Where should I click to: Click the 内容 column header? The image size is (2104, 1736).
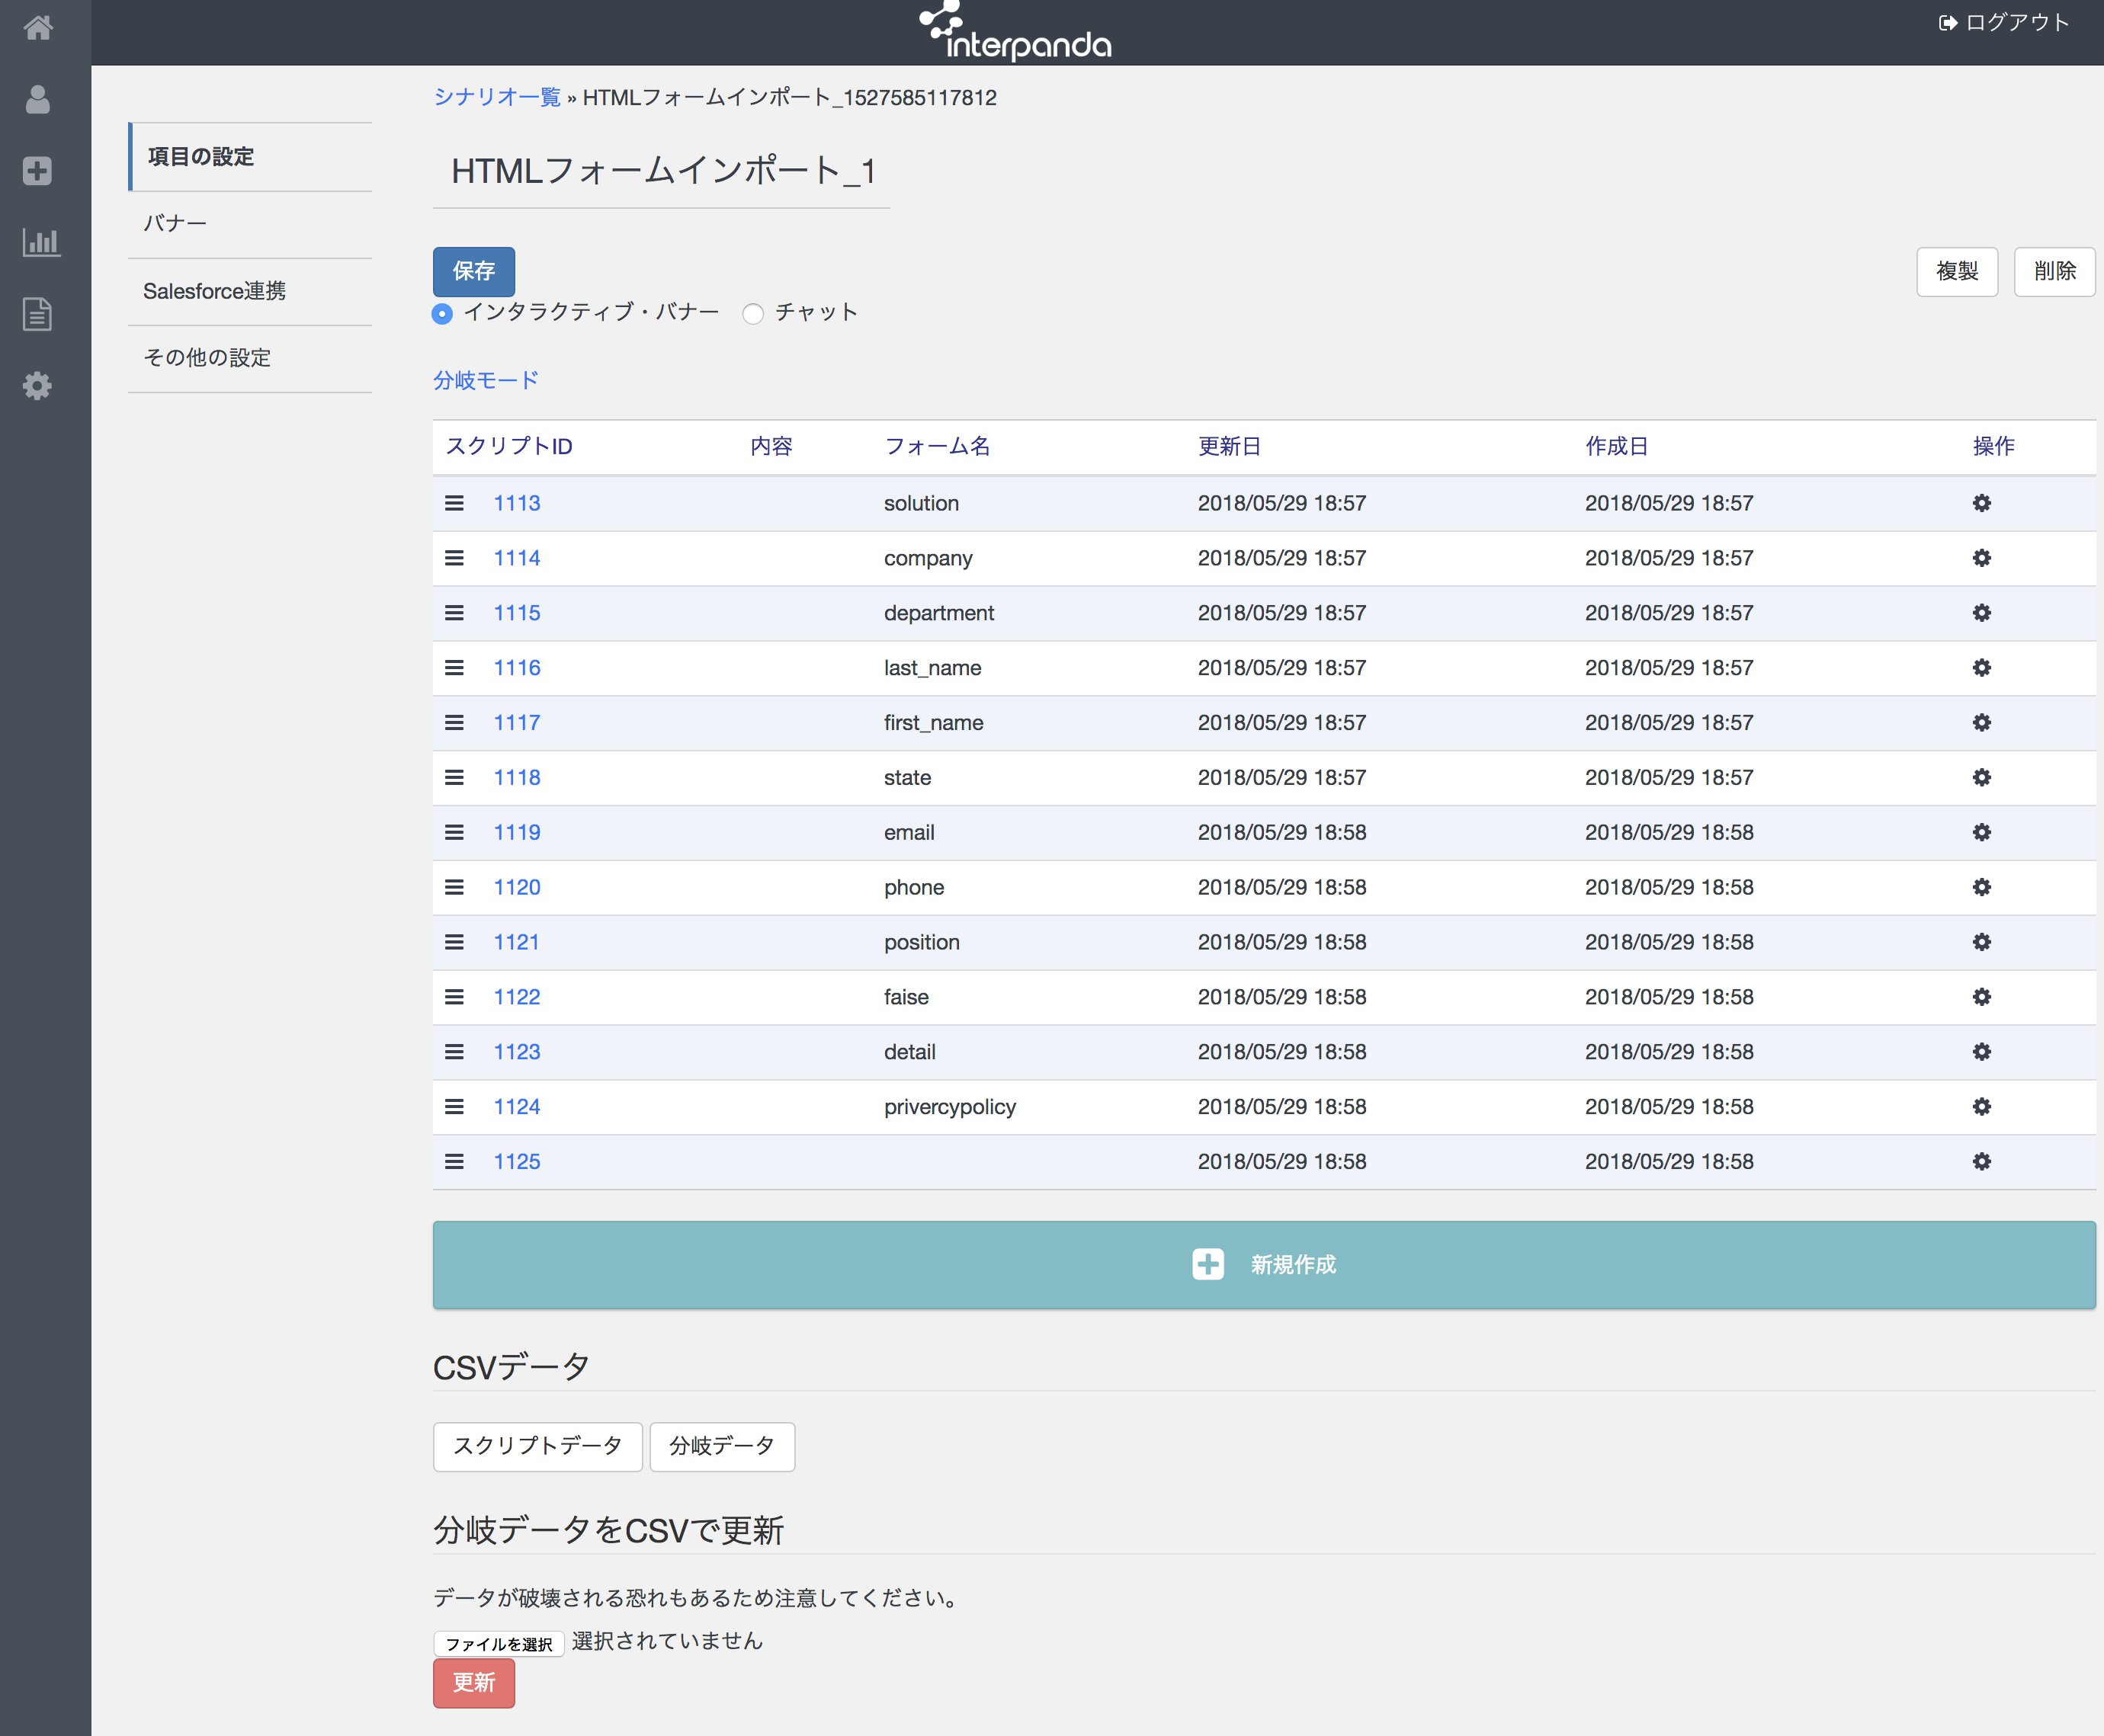point(771,446)
